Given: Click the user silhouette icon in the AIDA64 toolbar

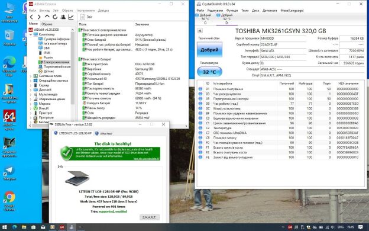Looking at the screenshot, I should (x=63, y=17).
